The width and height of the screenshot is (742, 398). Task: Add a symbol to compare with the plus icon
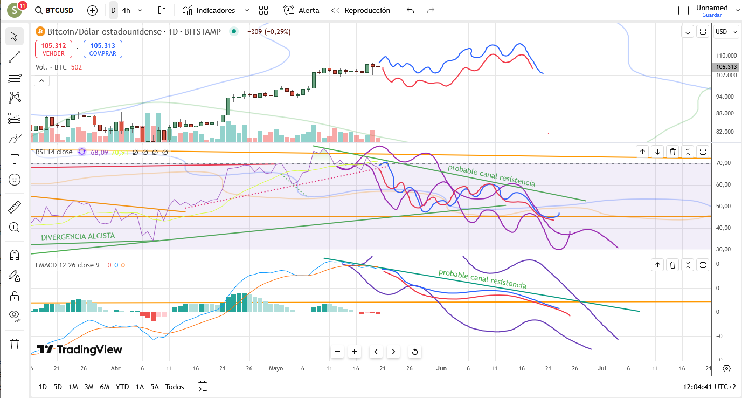tap(92, 10)
